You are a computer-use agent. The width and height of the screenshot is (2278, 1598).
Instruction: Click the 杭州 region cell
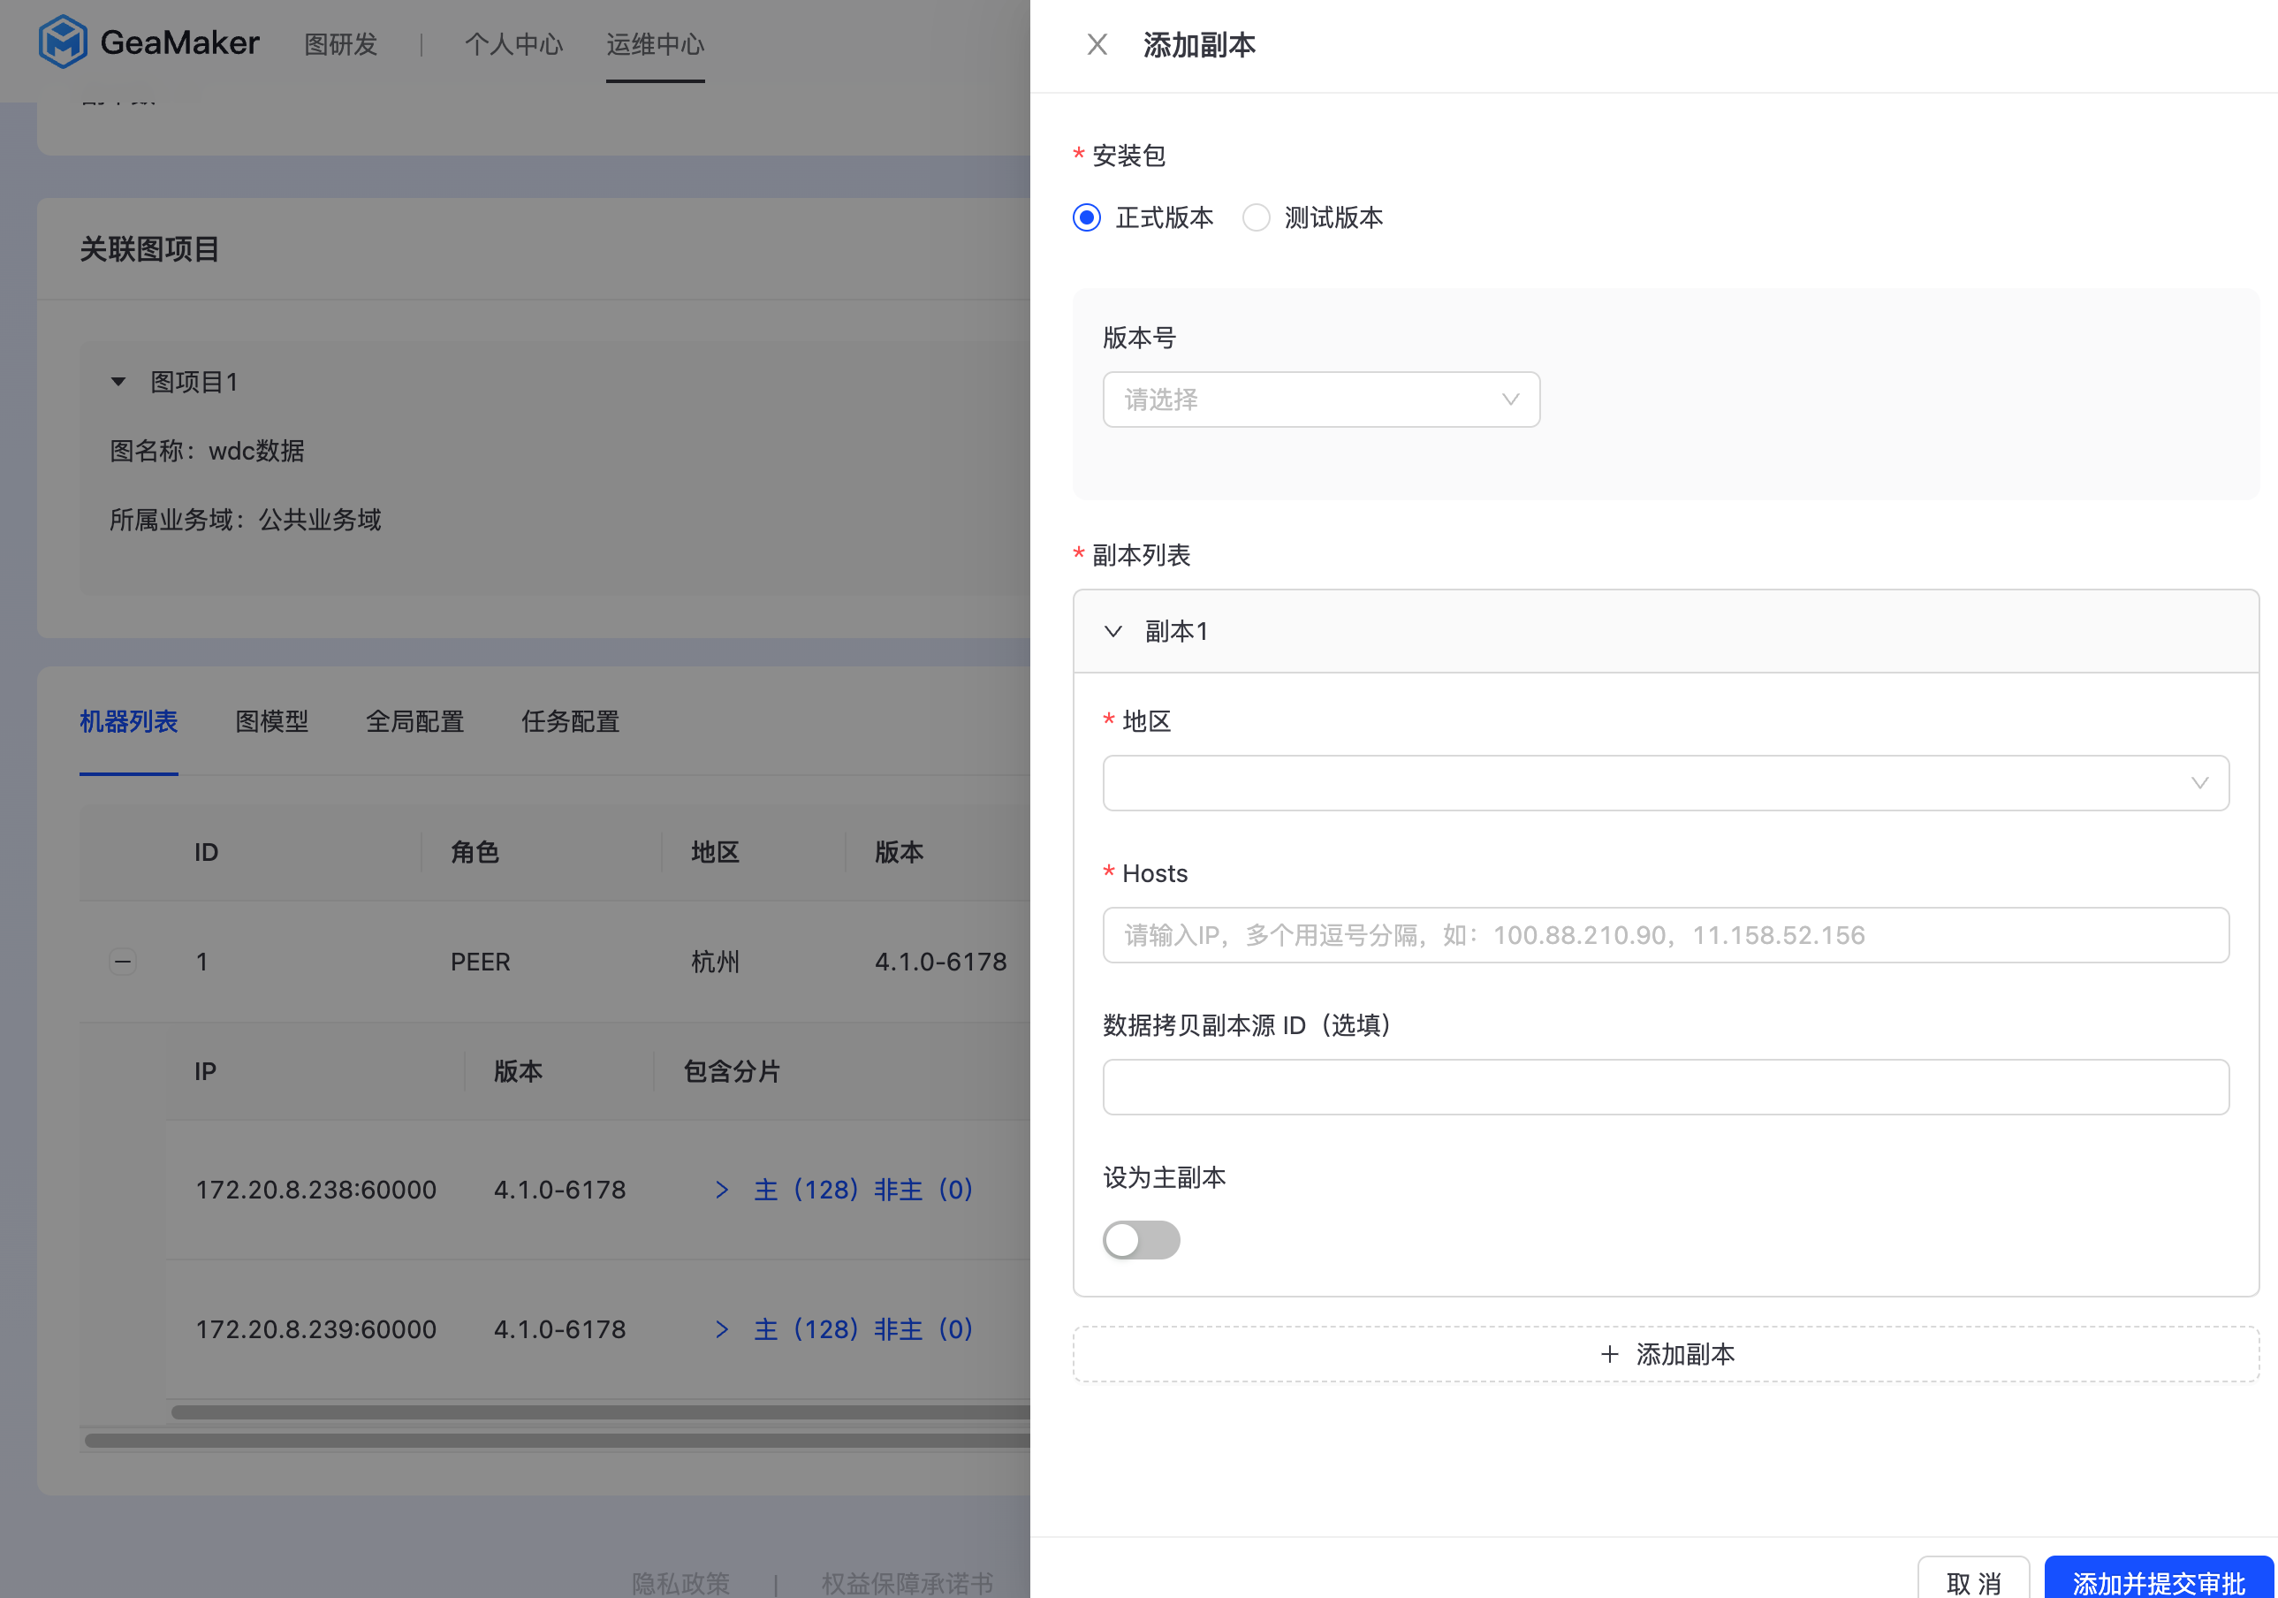tap(714, 962)
